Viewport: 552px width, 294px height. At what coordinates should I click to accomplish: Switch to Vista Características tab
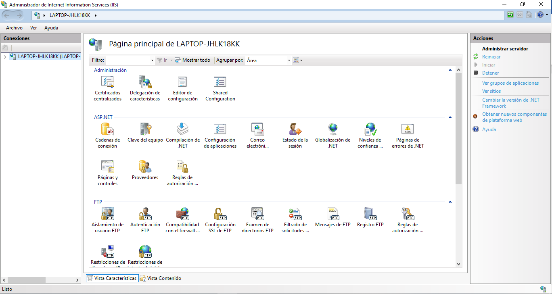[x=112, y=278]
